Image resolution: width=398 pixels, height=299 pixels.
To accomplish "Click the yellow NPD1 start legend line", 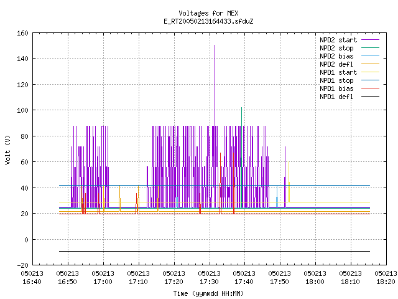I will [x=371, y=72].
